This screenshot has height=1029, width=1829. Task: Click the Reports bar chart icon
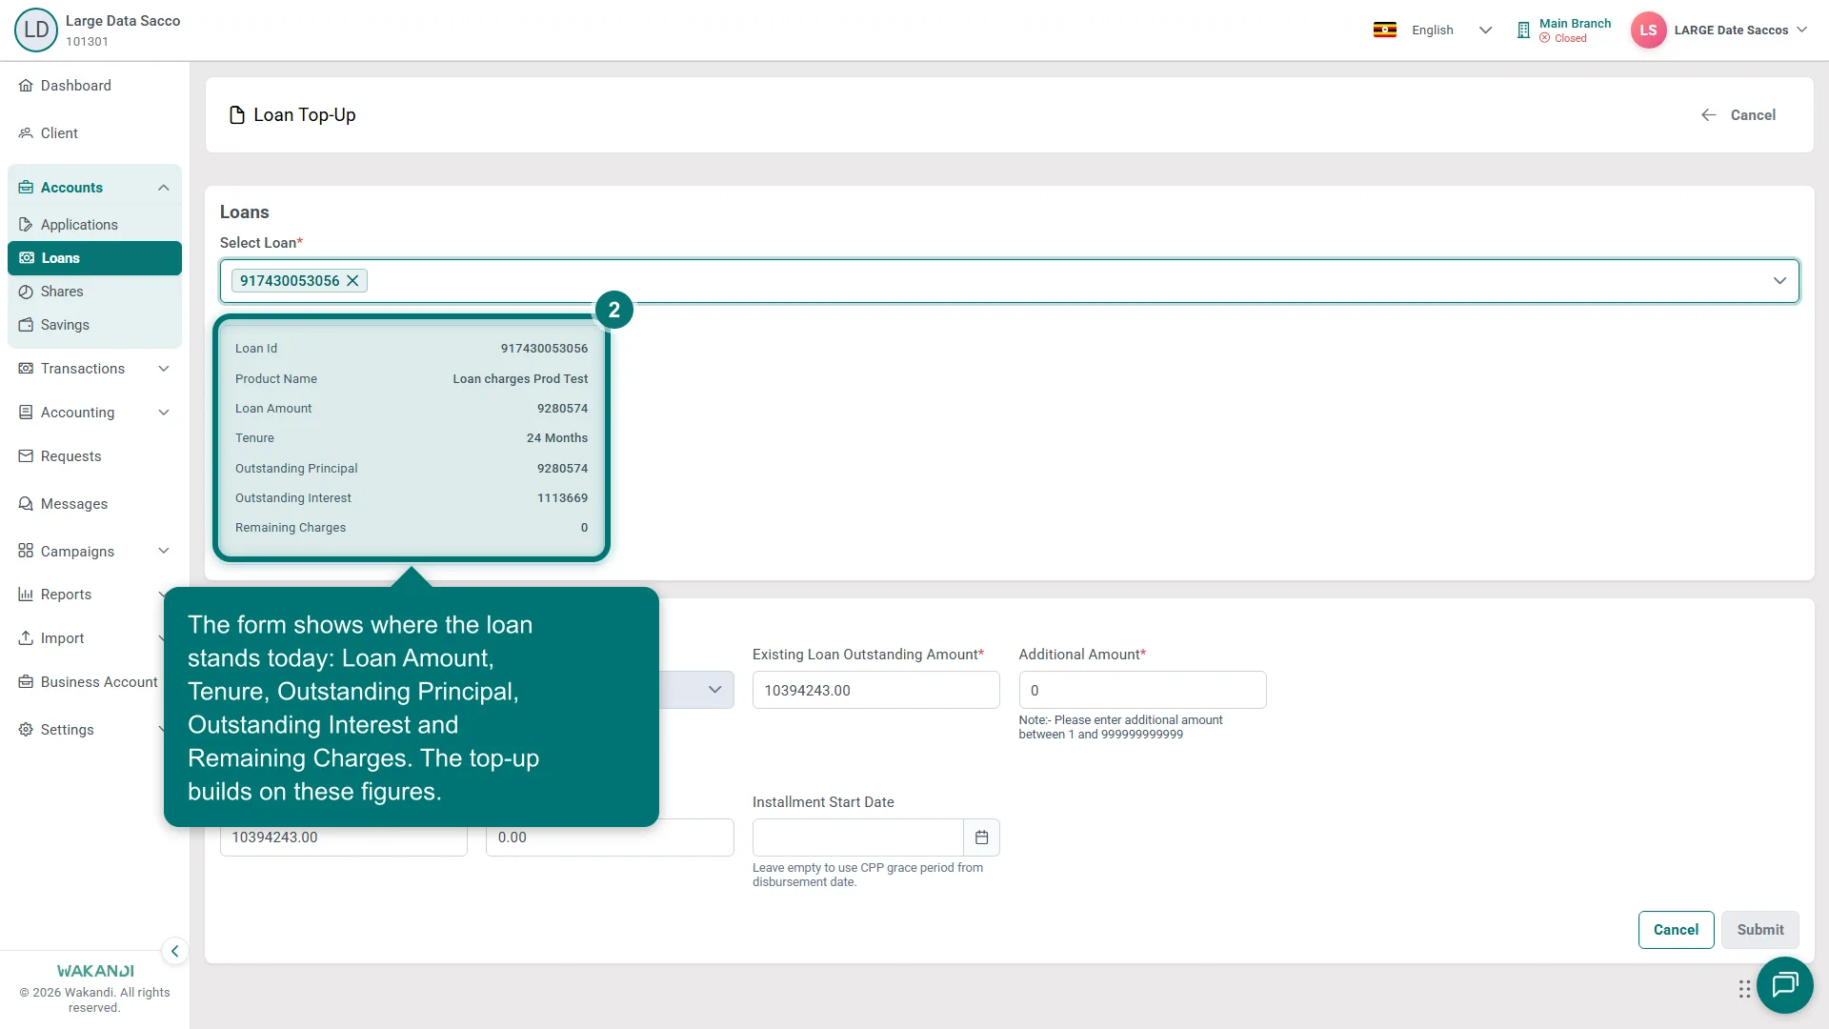click(x=26, y=595)
